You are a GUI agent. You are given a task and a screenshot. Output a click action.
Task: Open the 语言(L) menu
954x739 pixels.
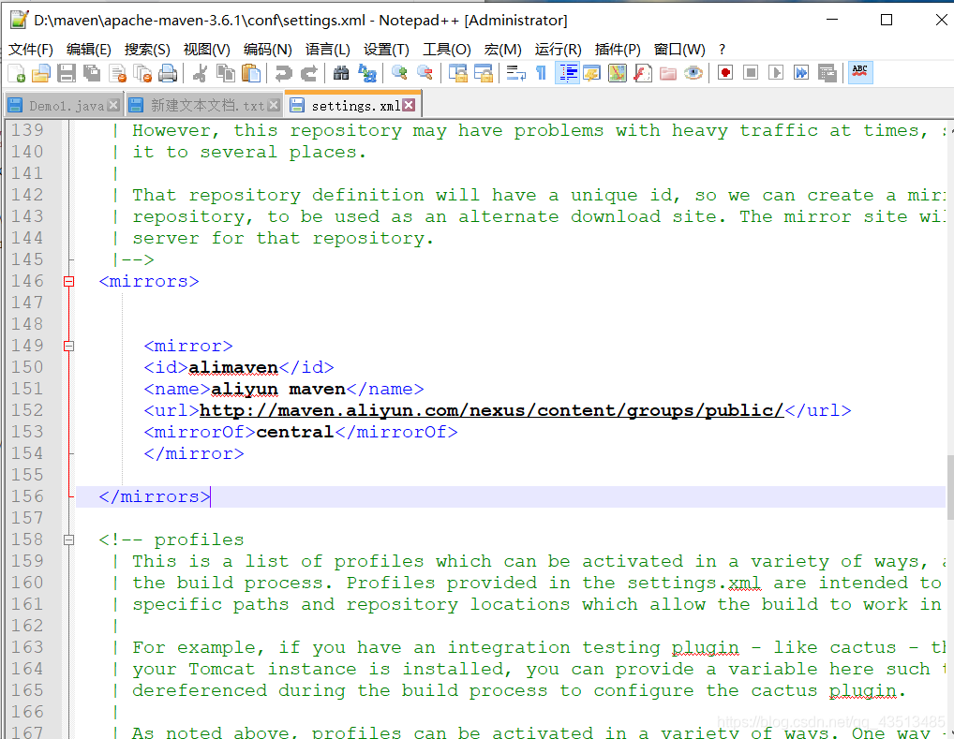328,50
